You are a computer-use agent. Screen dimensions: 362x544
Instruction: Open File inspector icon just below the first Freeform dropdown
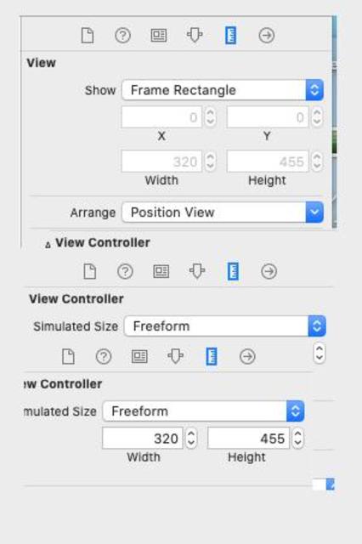coord(68,356)
